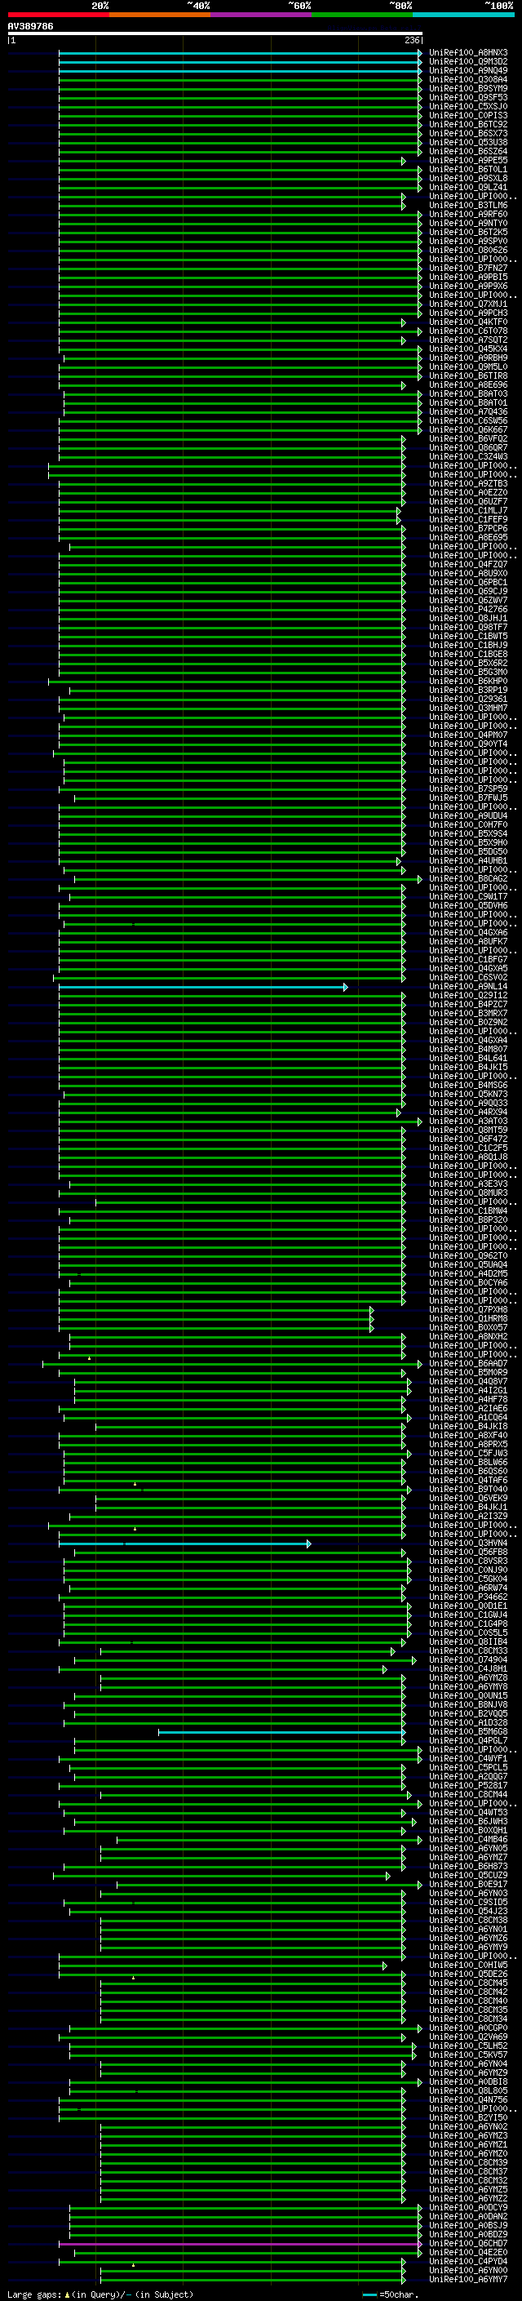The height and width of the screenshot is (2301, 522).
Task: Select the UniRef100_B8AT03 label
Action: 467,394
